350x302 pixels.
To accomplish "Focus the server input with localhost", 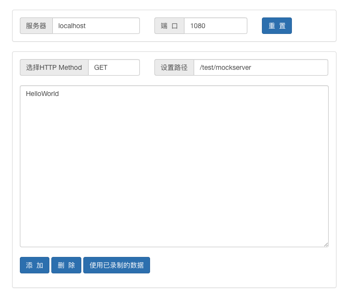I will point(96,26).
